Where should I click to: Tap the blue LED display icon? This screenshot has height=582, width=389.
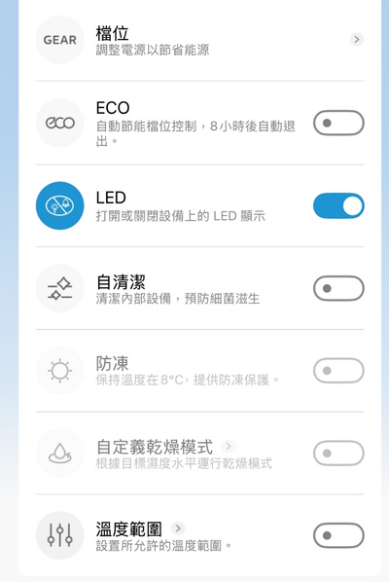point(59,205)
